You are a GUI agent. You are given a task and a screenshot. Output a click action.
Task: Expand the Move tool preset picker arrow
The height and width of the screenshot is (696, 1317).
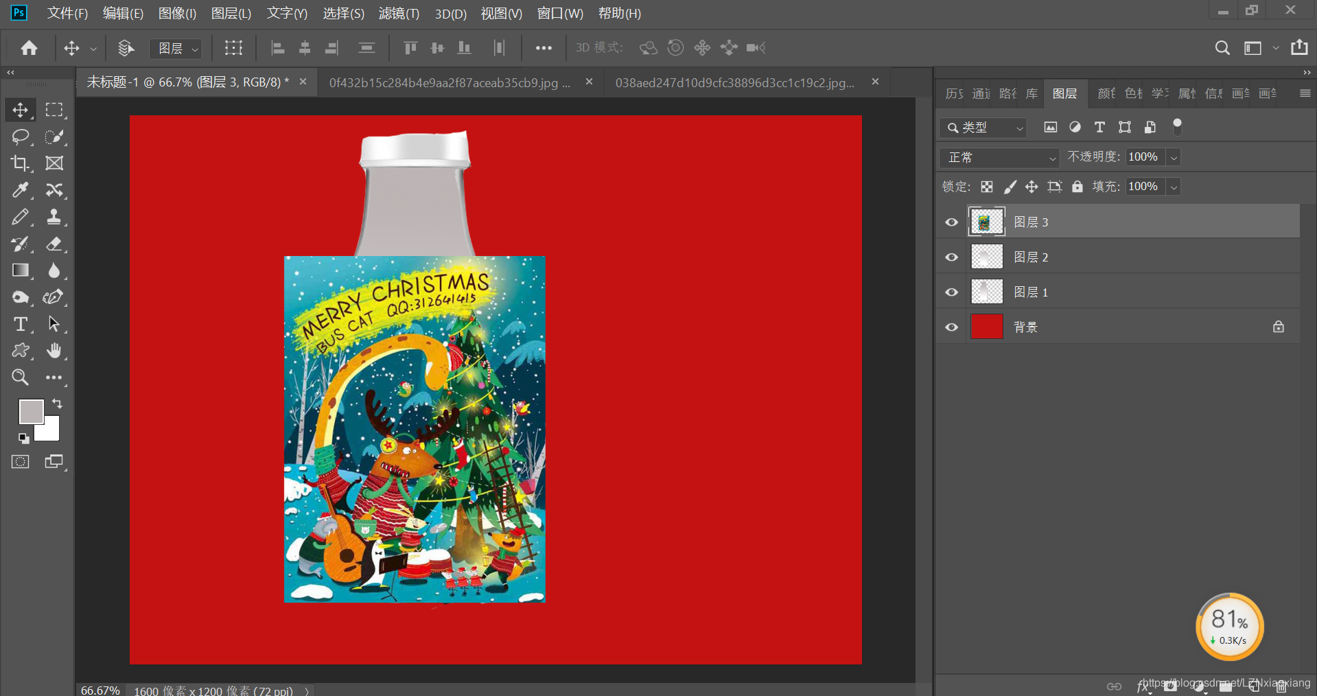point(93,48)
